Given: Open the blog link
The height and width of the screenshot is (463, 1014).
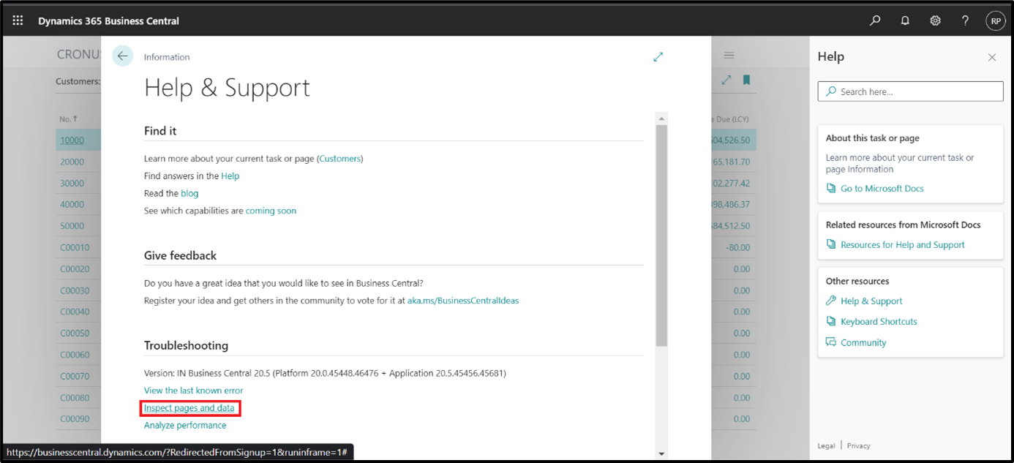Looking at the screenshot, I should click(x=189, y=193).
